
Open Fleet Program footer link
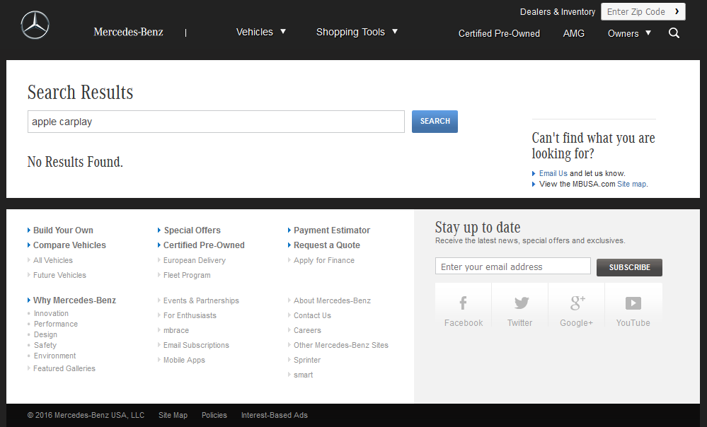[x=187, y=275]
